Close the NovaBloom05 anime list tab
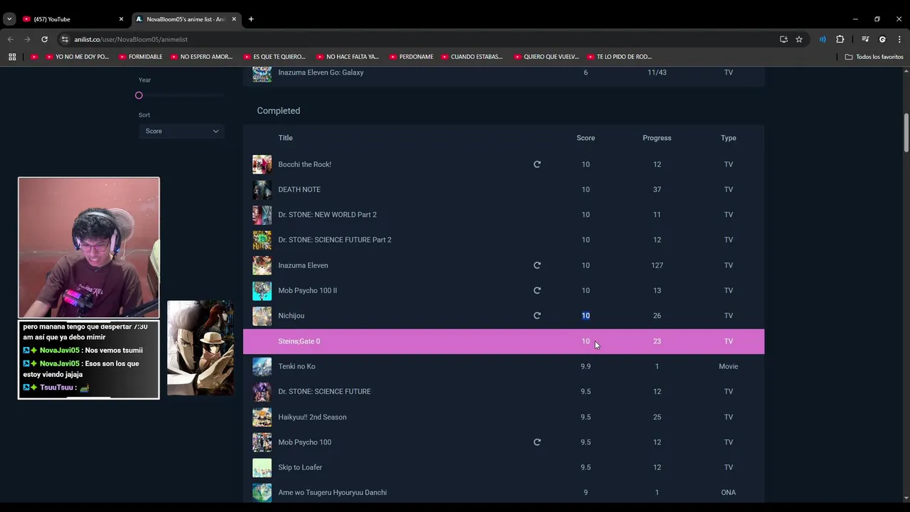 tap(234, 19)
